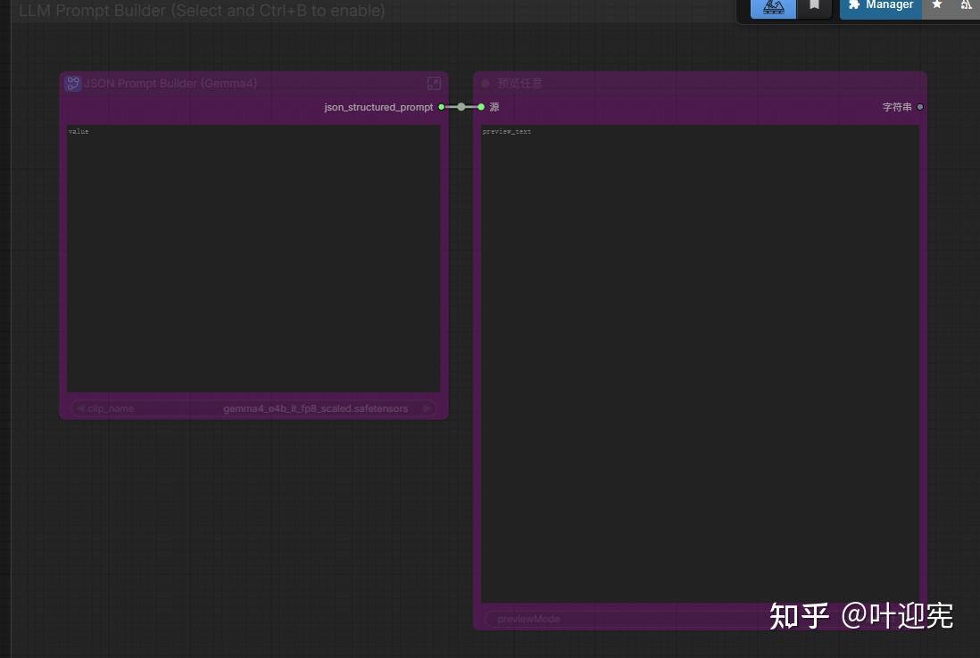Click the left arrow on clip_name
The height and width of the screenshot is (658, 980).
(x=80, y=408)
